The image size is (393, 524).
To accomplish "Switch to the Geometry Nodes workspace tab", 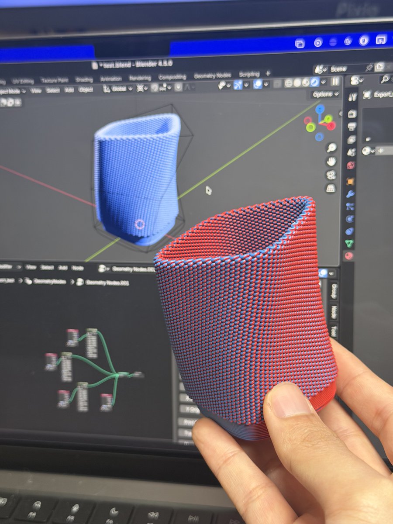I will click(213, 75).
